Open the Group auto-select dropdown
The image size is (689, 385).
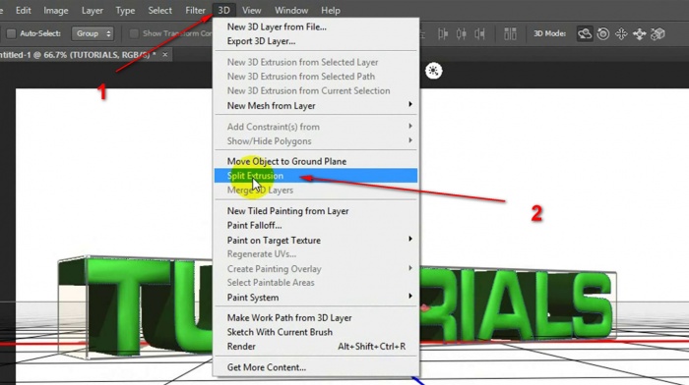click(x=93, y=33)
